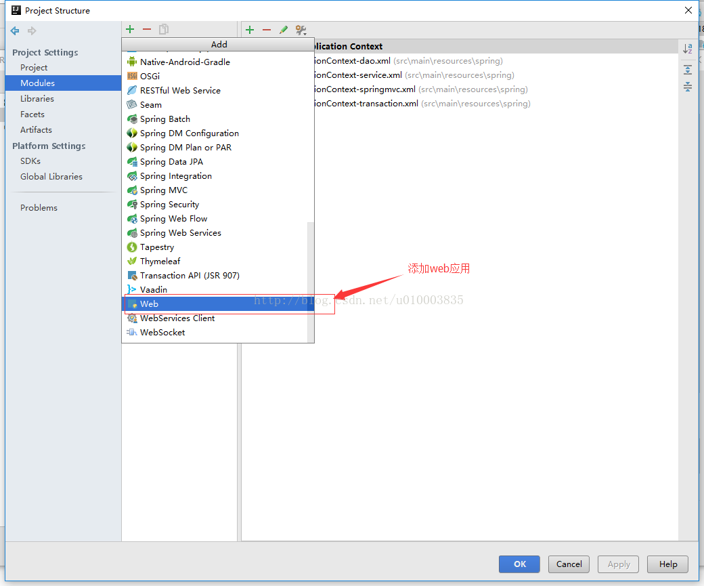Viewport: 704px width, 586px height.
Task: Click the Cancel button
Action: coord(569,564)
